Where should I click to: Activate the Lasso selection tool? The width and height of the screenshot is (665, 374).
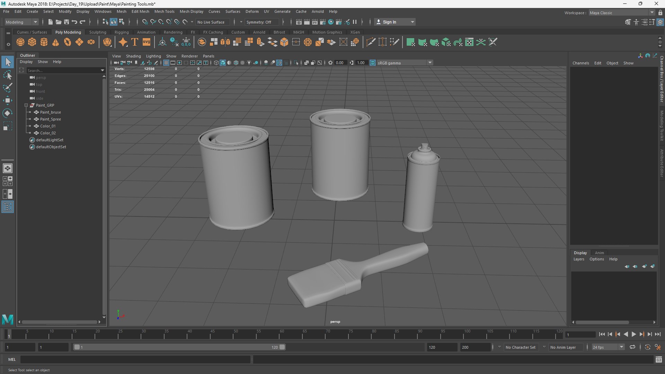[x=8, y=75]
